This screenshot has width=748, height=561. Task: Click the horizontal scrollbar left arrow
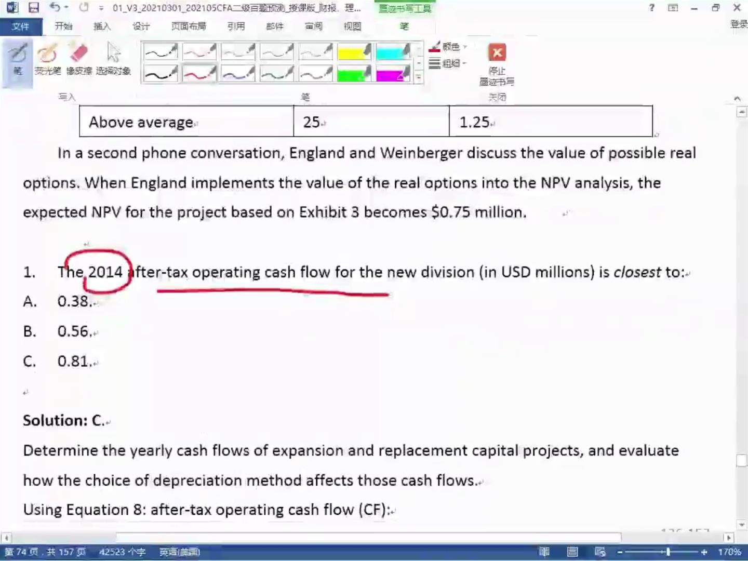6,538
